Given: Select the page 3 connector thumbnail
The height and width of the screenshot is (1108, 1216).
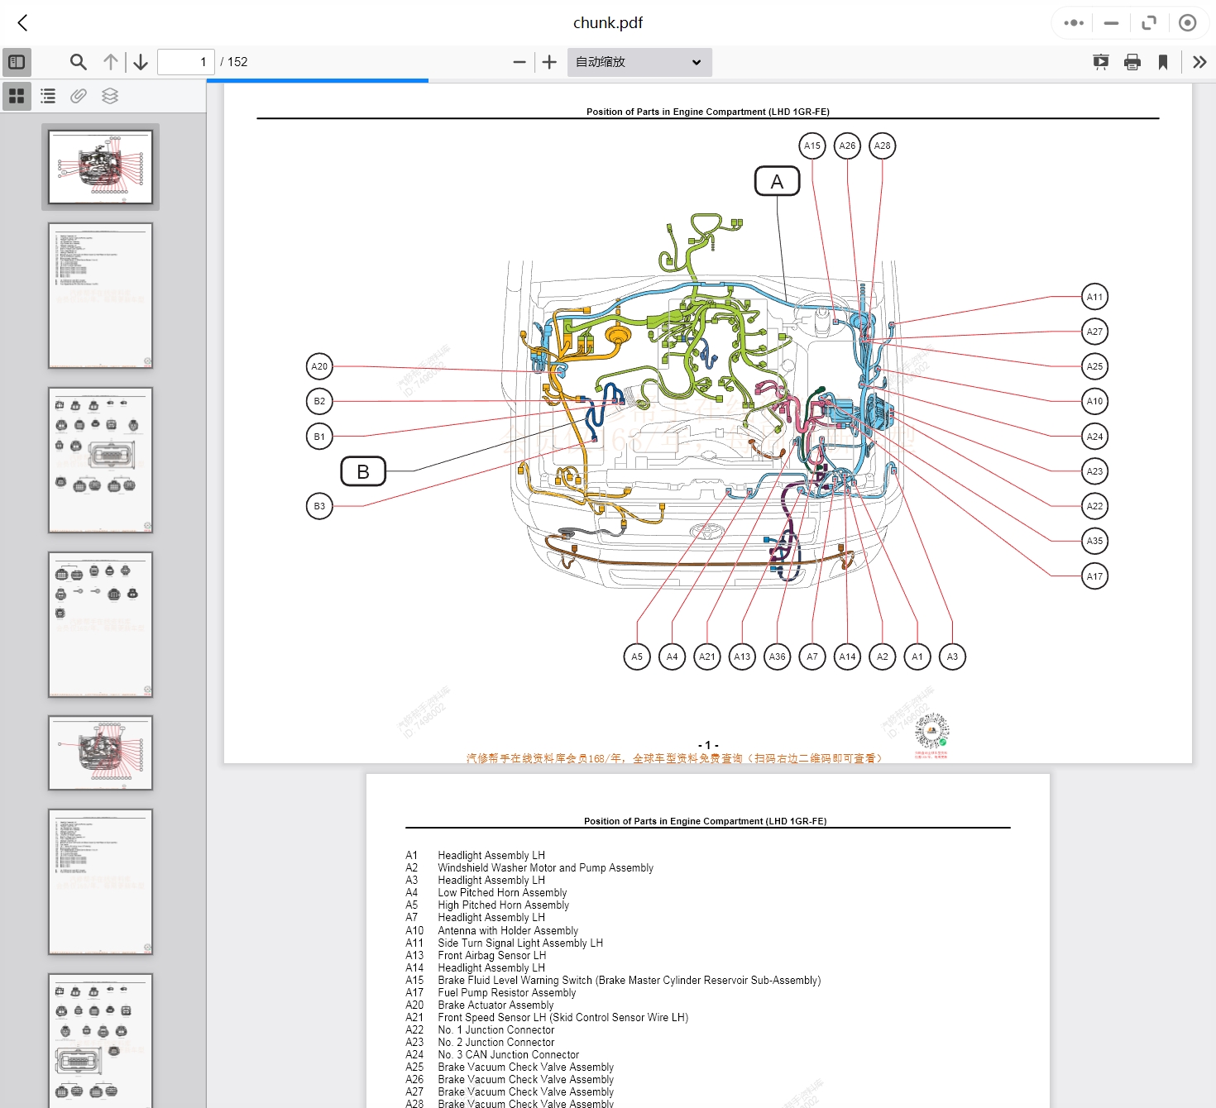Looking at the screenshot, I should tap(101, 460).
